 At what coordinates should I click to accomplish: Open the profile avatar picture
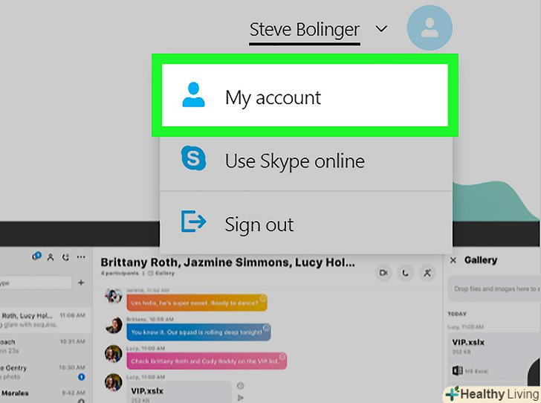coord(430,28)
